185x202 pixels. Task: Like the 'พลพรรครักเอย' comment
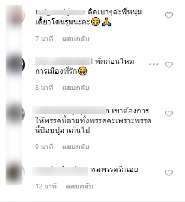(x=169, y=173)
